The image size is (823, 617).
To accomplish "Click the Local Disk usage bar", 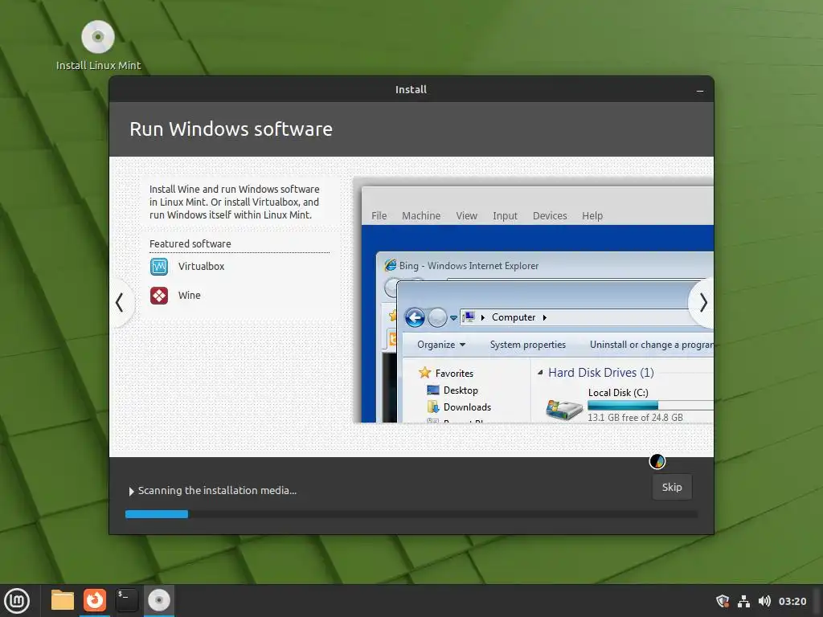I will tap(650, 405).
